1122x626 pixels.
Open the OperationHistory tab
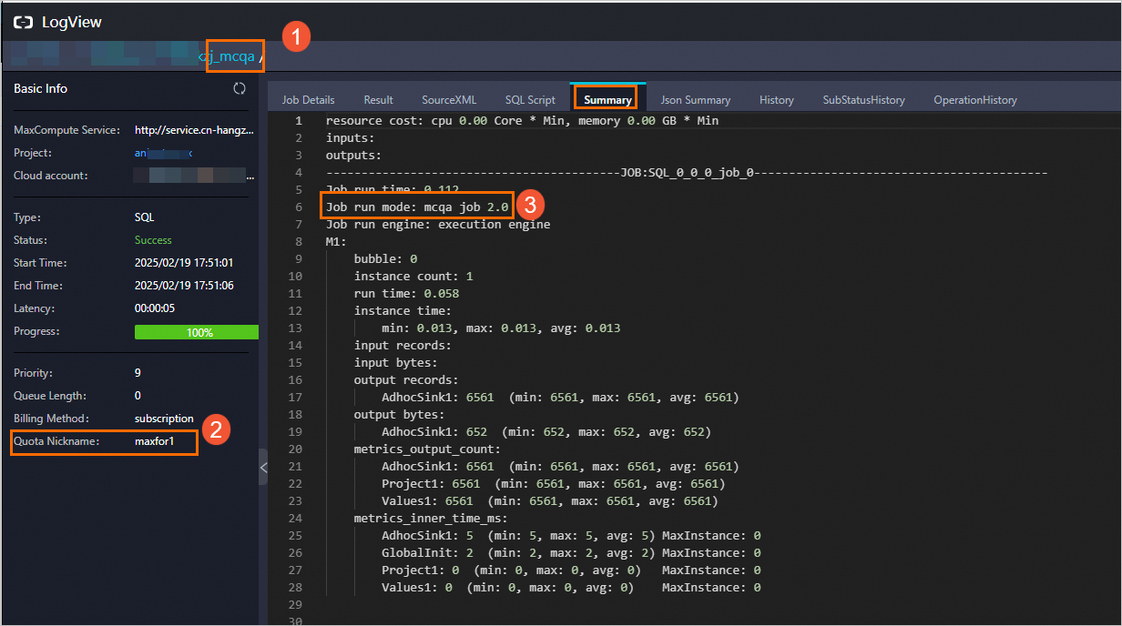pos(974,100)
